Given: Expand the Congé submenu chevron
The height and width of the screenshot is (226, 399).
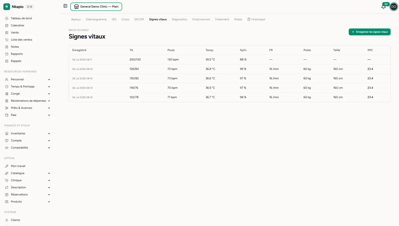Looking at the screenshot, I should [x=49, y=94].
